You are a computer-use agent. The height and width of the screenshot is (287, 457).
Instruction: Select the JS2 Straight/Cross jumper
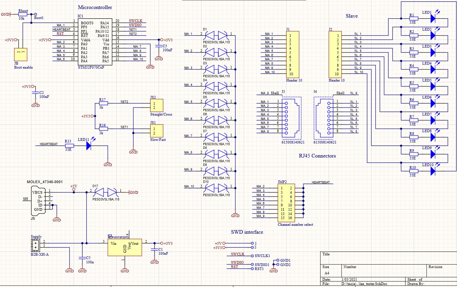point(157,106)
